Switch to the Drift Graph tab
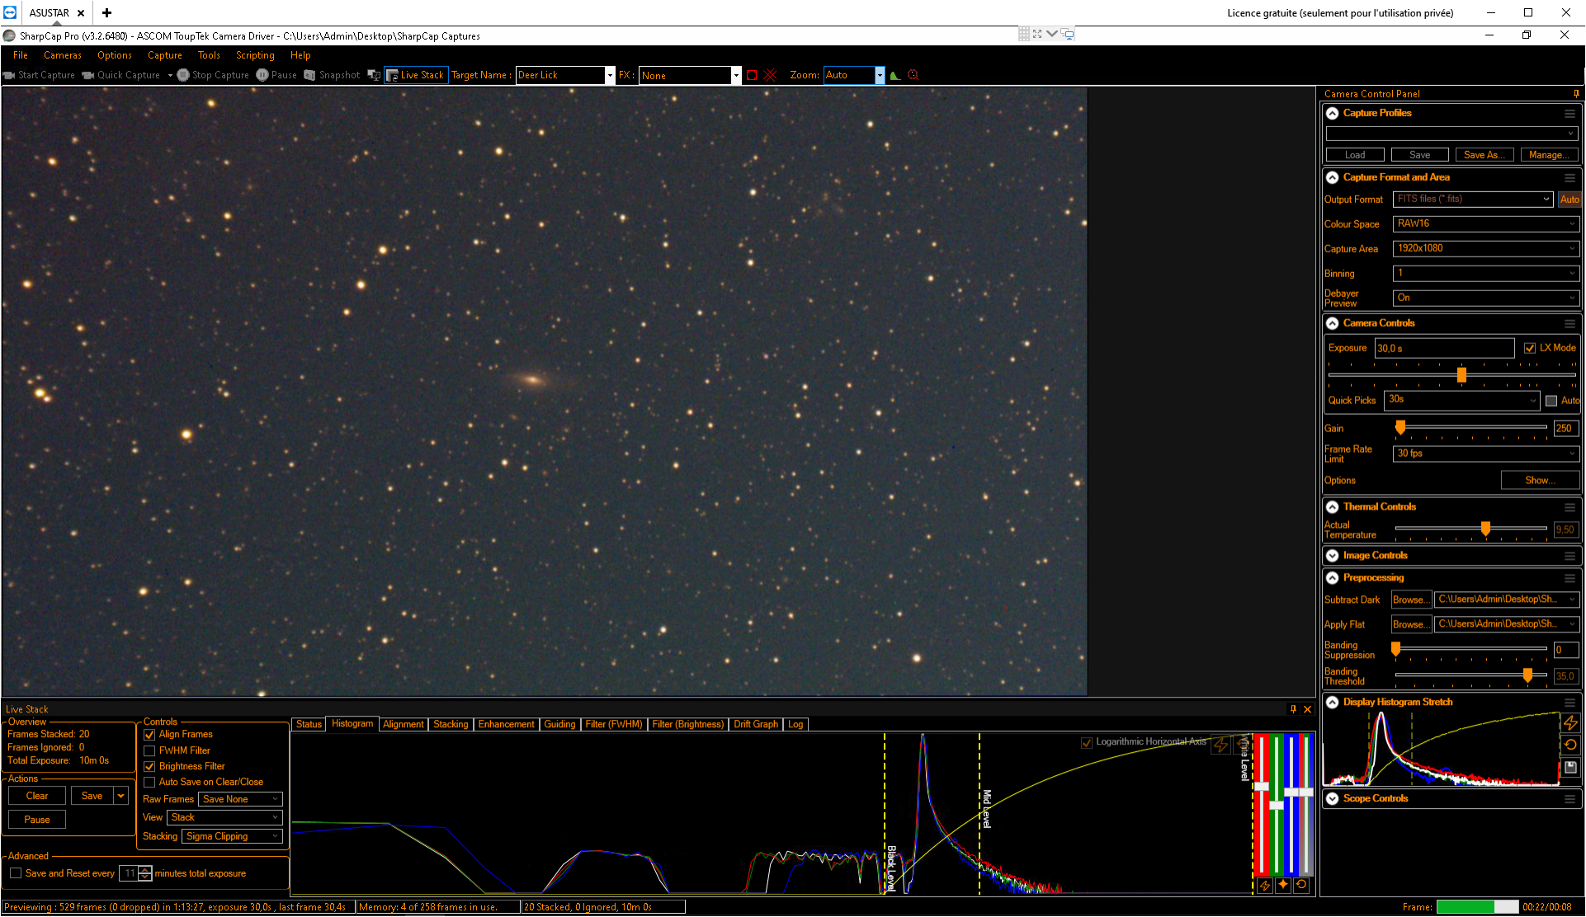The height and width of the screenshot is (917, 1586). pos(756,724)
